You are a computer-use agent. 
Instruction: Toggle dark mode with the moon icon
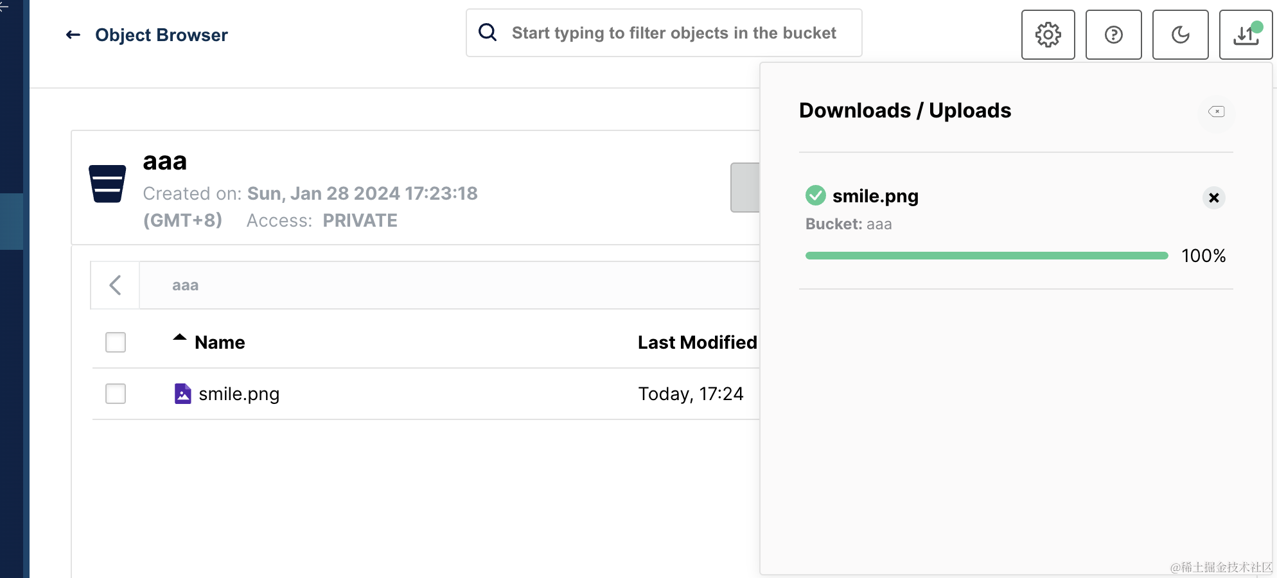click(1180, 35)
